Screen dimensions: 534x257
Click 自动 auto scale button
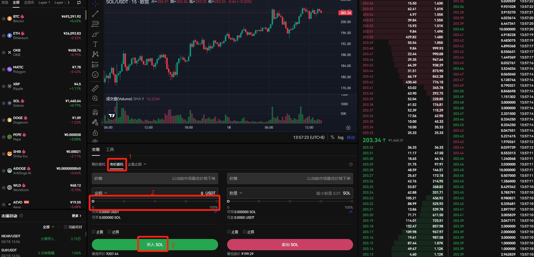[351, 137]
